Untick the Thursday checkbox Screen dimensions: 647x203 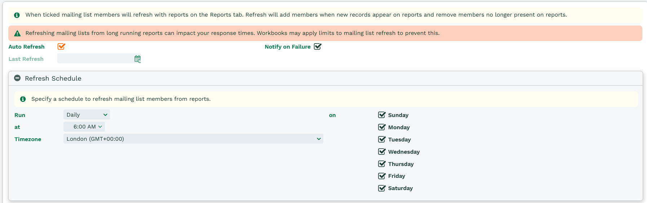pyautogui.click(x=382, y=164)
